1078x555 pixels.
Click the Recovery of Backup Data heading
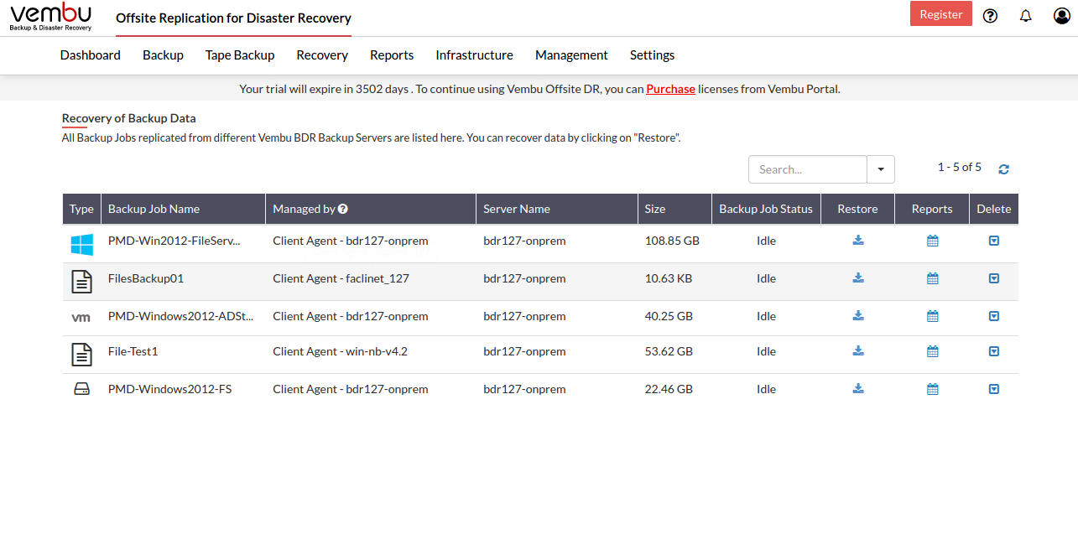coord(128,118)
